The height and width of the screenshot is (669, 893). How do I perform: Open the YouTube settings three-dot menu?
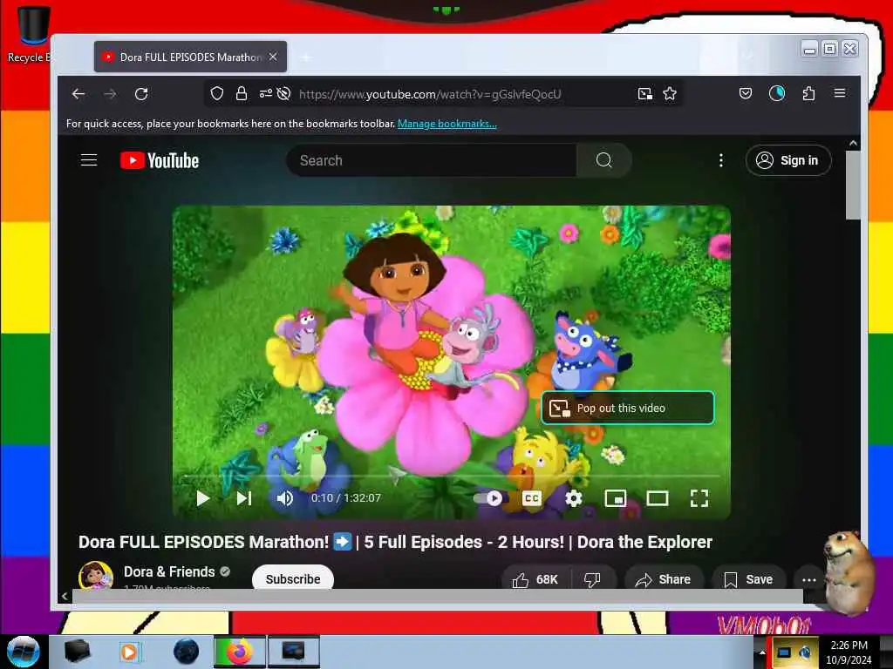point(721,160)
